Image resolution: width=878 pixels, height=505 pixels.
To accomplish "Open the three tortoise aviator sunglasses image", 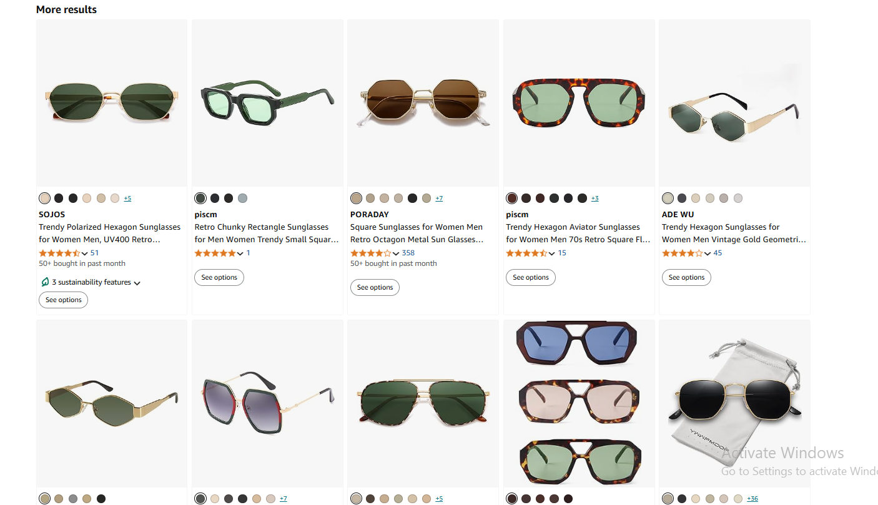I will point(579,403).
